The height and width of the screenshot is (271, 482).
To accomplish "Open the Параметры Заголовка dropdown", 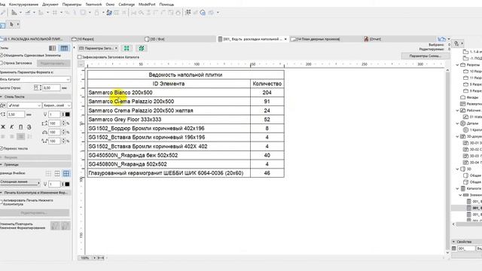I will (98, 48).
